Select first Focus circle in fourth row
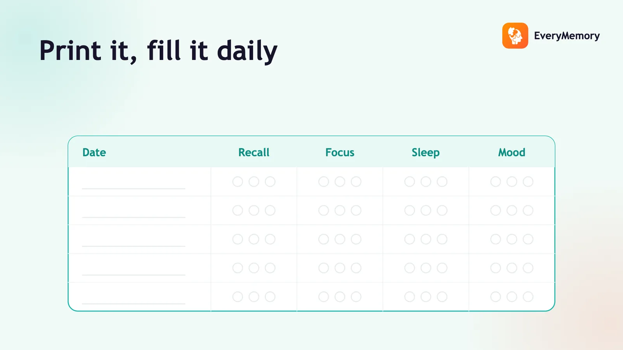This screenshot has height=350, width=623. (x=324, y=268)
